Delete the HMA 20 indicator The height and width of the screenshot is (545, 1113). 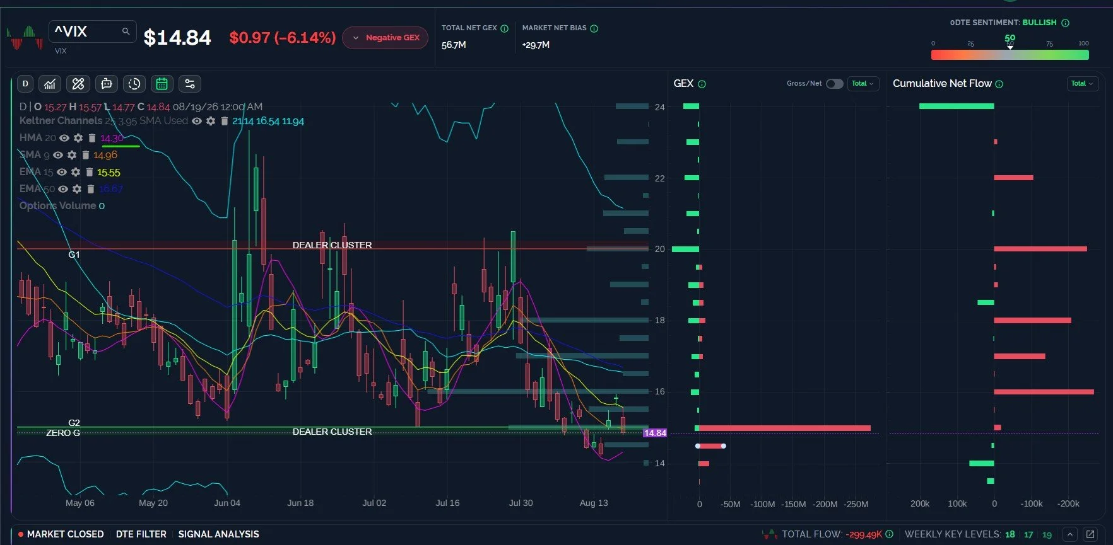tap(91, 138)
